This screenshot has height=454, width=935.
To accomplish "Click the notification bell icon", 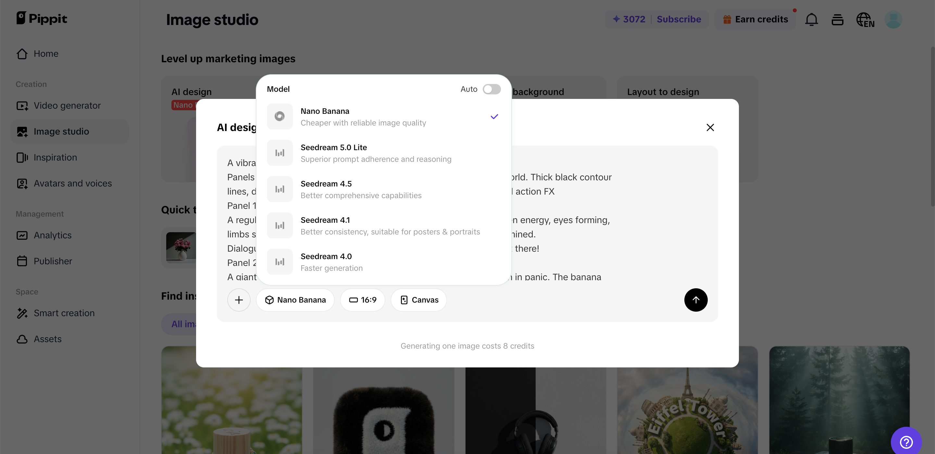I will [811, 19].
